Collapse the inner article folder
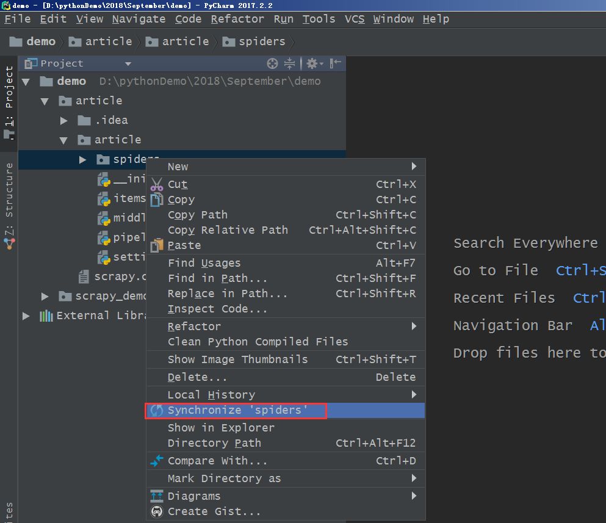Screen dimensions: 606x523 [x=63, y=140]
